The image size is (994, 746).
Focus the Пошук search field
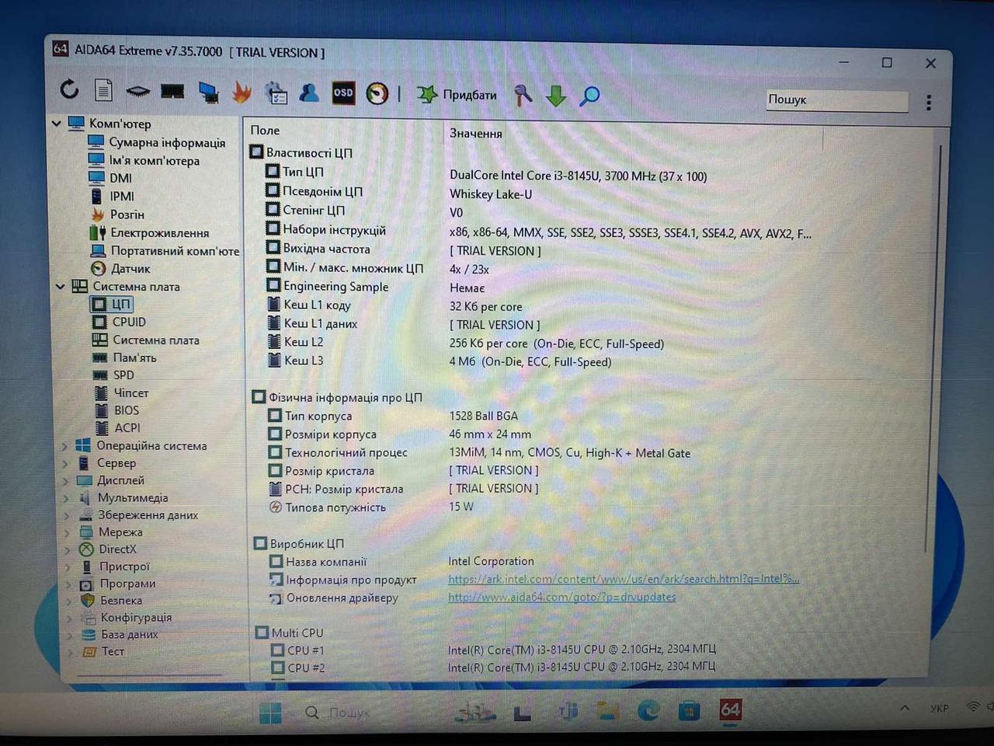click(x=837, y=100)
